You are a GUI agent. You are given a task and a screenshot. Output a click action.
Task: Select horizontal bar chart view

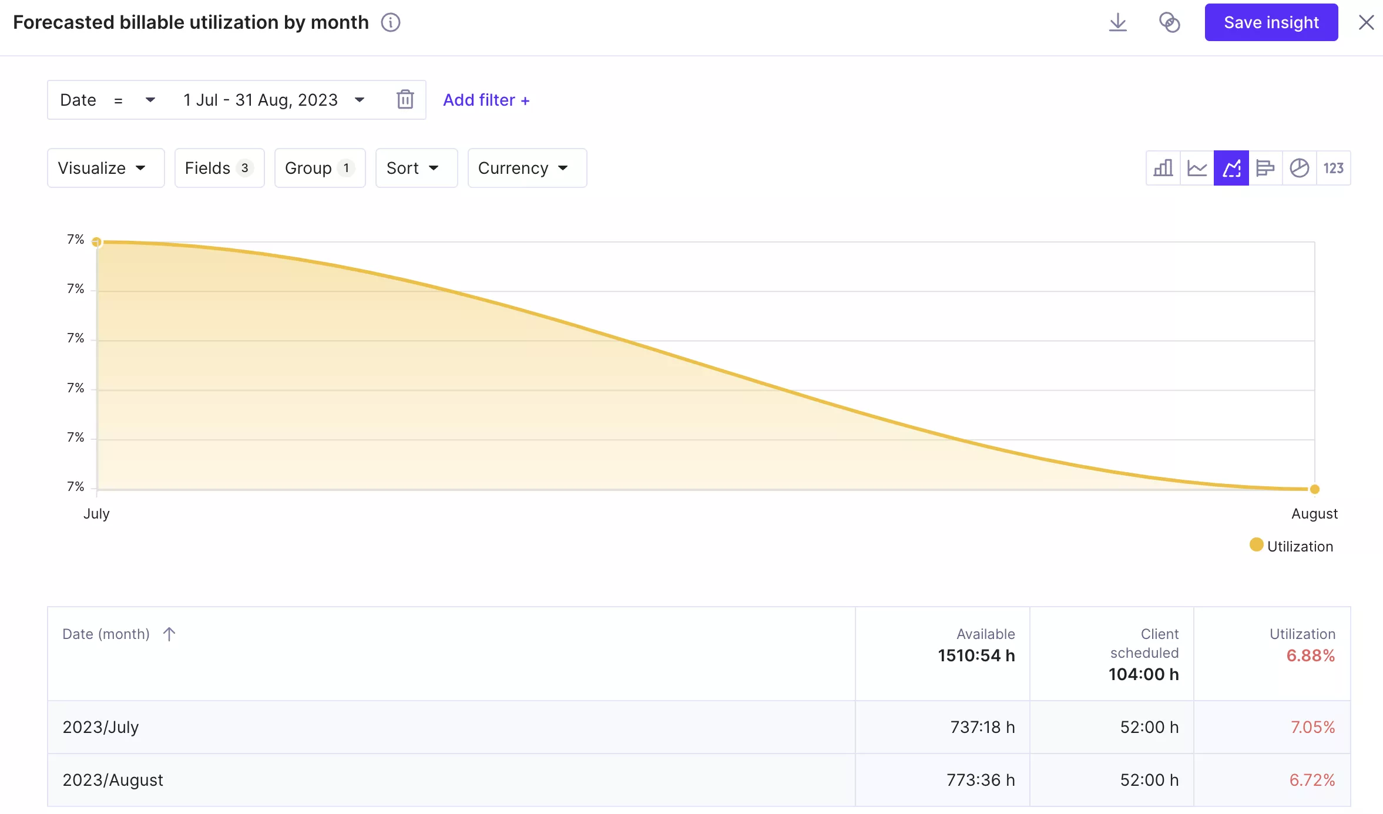pos(1265,169)
